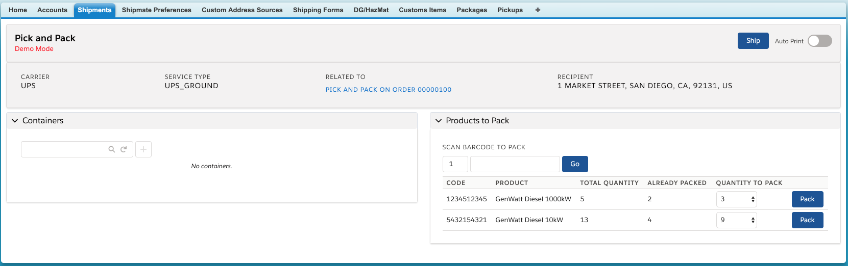Collapse the Containers section chevron

tap(15, 121)
